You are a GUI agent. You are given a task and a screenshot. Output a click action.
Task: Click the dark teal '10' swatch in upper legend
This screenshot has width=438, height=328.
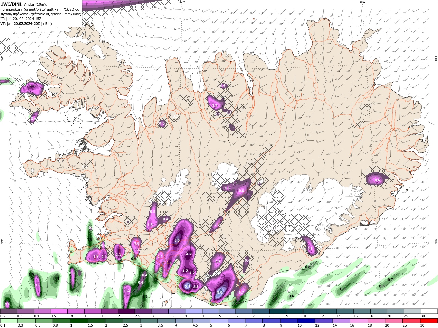point(311,311)
